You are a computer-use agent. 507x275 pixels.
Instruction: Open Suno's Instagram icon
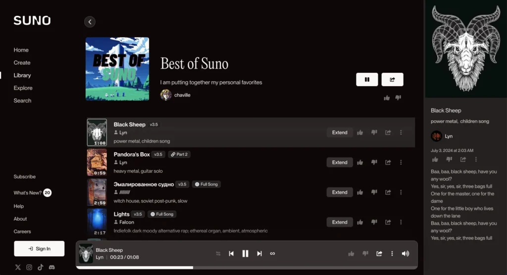coord(29,267)
